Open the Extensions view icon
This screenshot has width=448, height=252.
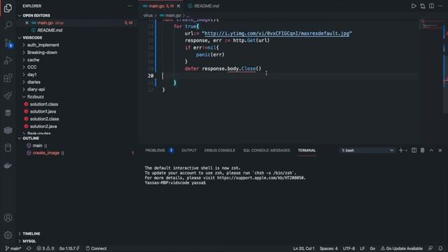(x=8, y=78)
